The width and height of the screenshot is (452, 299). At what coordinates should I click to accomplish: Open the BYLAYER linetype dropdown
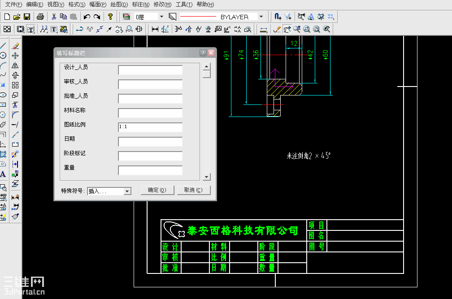[x=261, y=17]
